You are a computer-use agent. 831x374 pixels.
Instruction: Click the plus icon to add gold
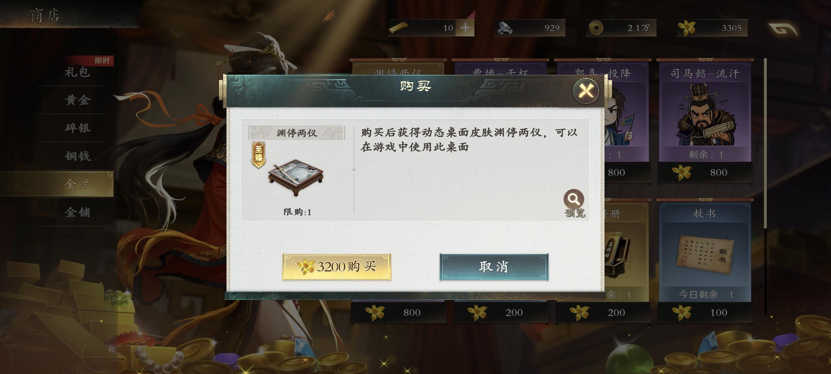(x=465, y=28)
